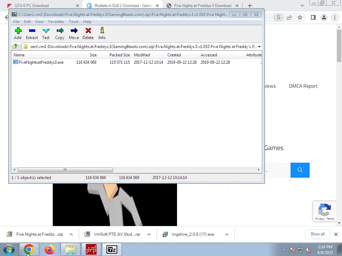Click the Firefox taskbar icon
Screen dimensions: 342x256
tap(50, 249)
